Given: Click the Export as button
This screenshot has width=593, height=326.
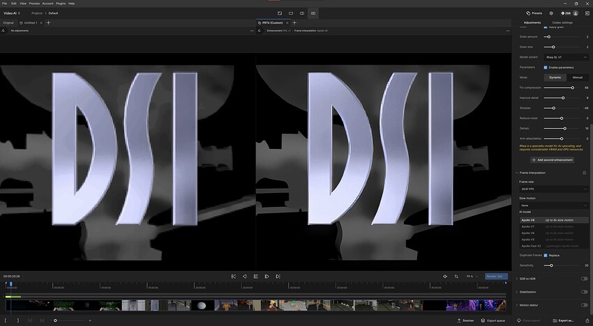Looking at the screenshot, I should click(x=564, y=320).
